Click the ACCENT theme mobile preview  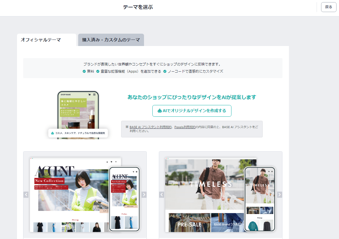point(125,199)
